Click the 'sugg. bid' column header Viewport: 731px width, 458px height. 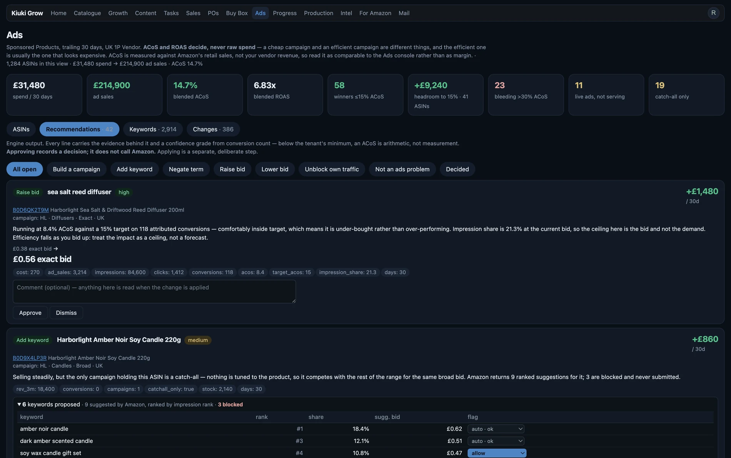[x=387, y=417]
